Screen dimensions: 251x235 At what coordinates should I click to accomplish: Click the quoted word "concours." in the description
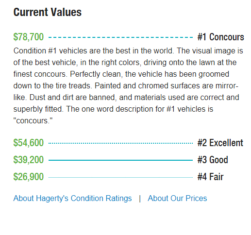coord(33,121)
